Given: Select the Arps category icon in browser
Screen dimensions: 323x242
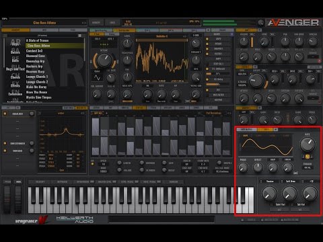Looking at the screenshot, I should (15, 42).
